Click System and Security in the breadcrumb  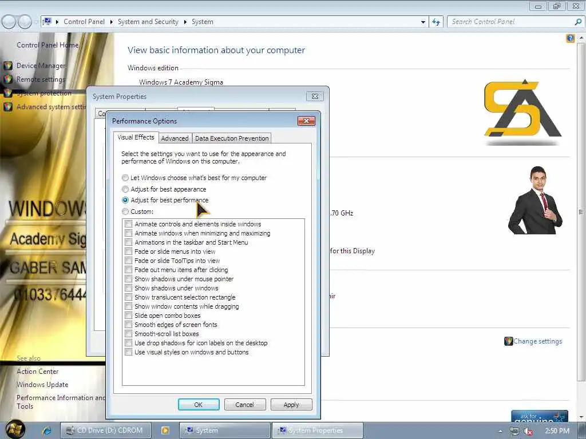148,22
